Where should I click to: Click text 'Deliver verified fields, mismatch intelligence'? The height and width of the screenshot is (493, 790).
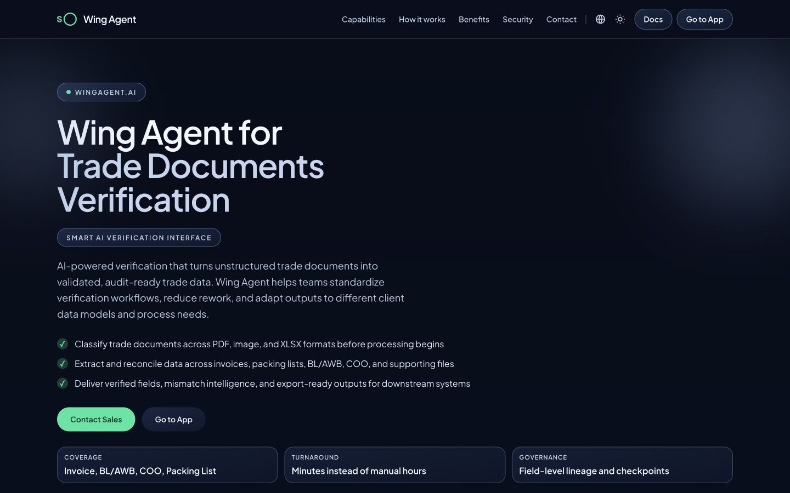click(166, 383)
